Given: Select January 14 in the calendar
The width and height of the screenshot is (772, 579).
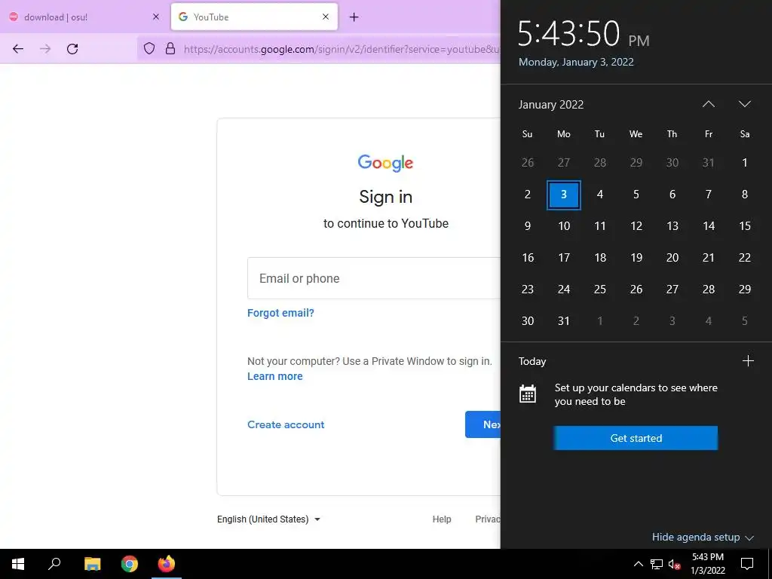Looking at the screenshot, I should coord(709,226).
